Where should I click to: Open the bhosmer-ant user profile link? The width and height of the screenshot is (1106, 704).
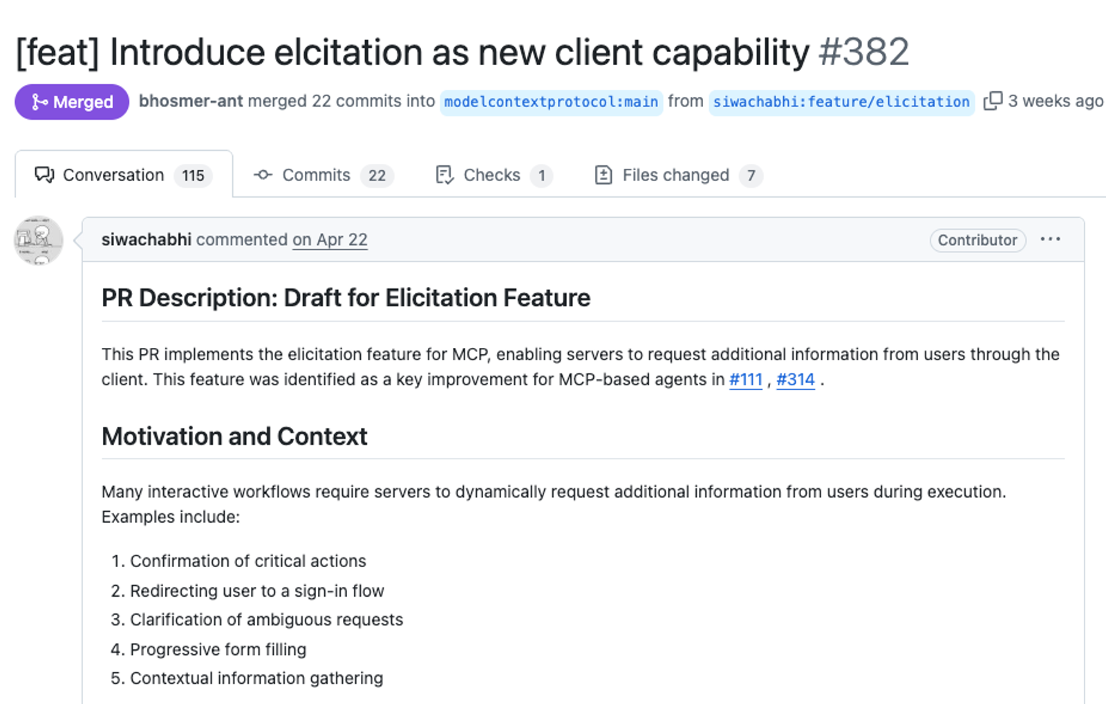click(x=191, y=101)
